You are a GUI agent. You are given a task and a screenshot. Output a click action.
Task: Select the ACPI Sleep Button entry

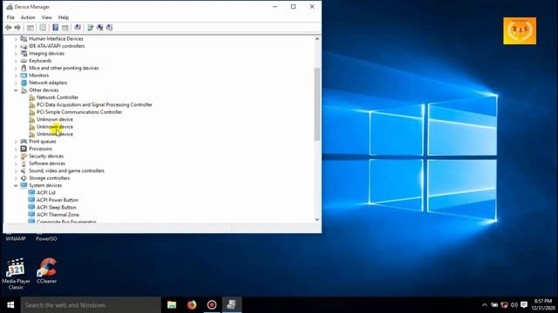[56, 207]
